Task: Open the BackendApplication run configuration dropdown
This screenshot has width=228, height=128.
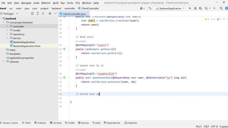Action: pos(170,9)
